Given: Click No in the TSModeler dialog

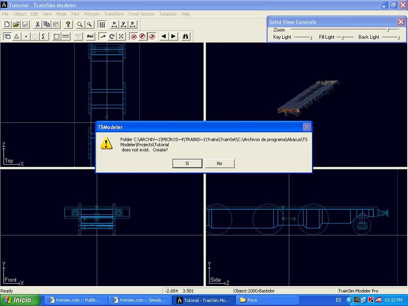Looking at the screenshot, I should pos(219,163).
